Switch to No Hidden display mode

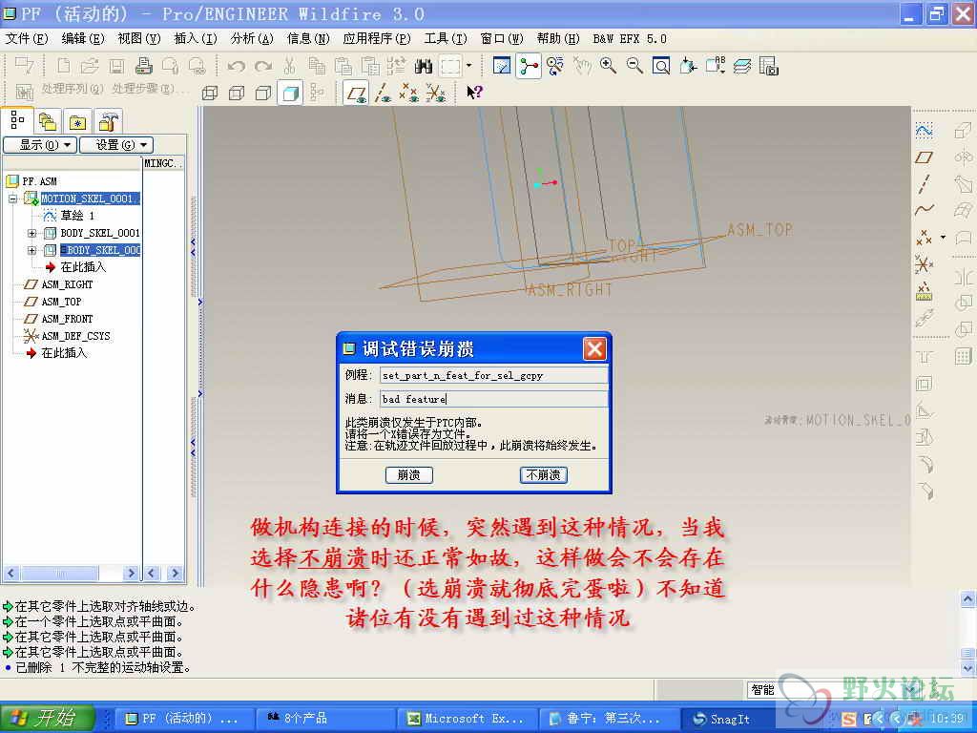pos(263,93)
